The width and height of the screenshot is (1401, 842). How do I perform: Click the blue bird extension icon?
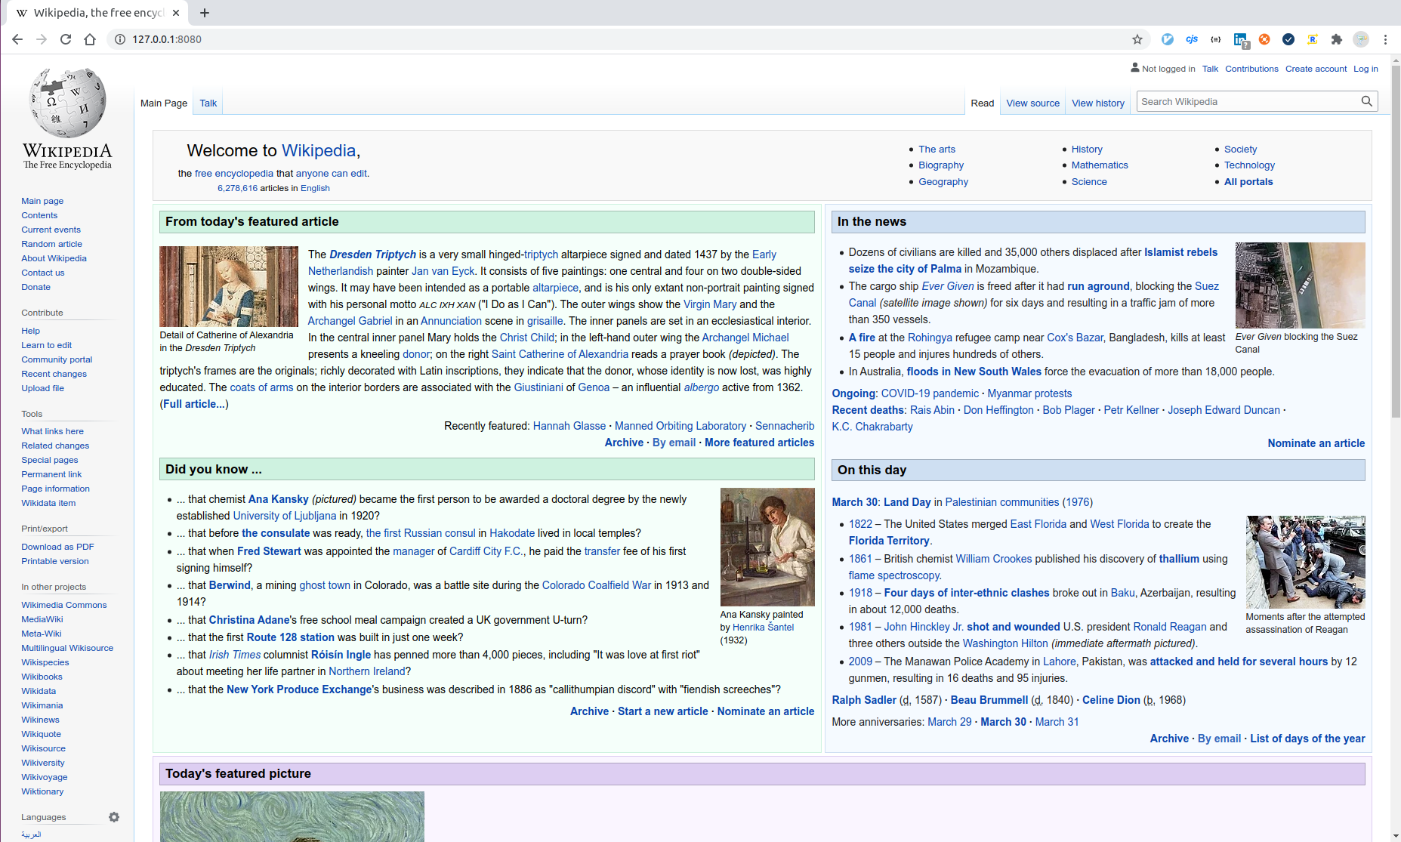coord(1168,39)
